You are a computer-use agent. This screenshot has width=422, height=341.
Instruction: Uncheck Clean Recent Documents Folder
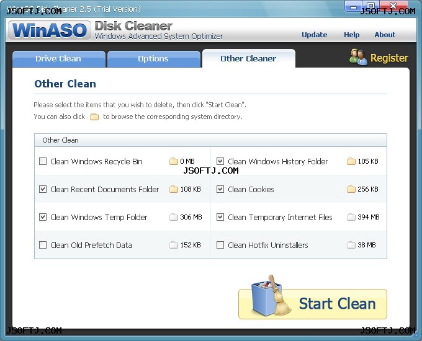(x=43, y=189)
